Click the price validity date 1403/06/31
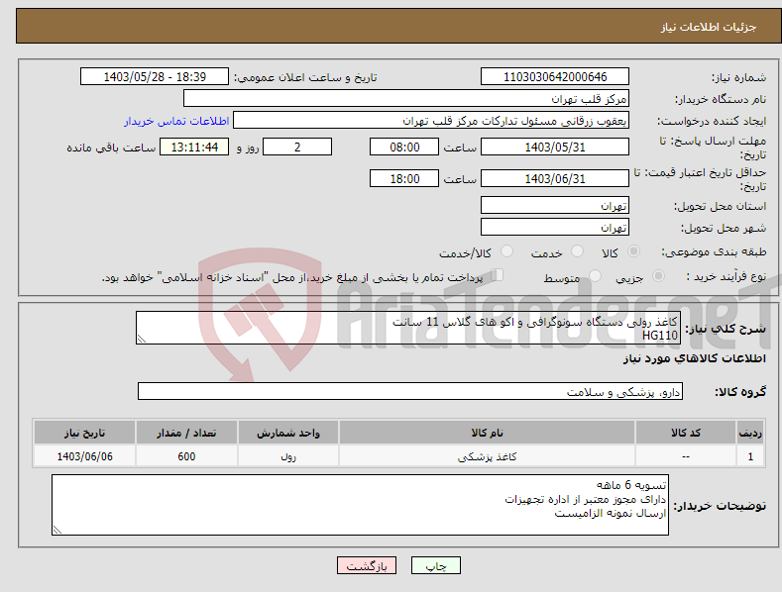Screen dimensions: 782x592 click(x=555, y=178)
